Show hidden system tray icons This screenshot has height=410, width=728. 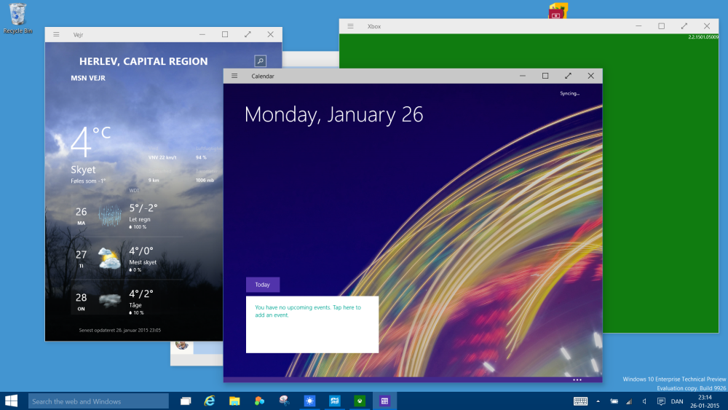click(x=598, y=401)
